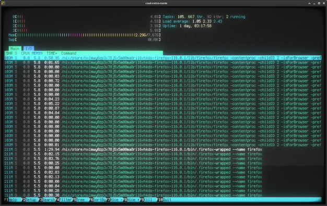The height and width of the screenshot is (206, 327).
Task: Select the process row with time 0:00.01
Action: [x=163, y=145]
